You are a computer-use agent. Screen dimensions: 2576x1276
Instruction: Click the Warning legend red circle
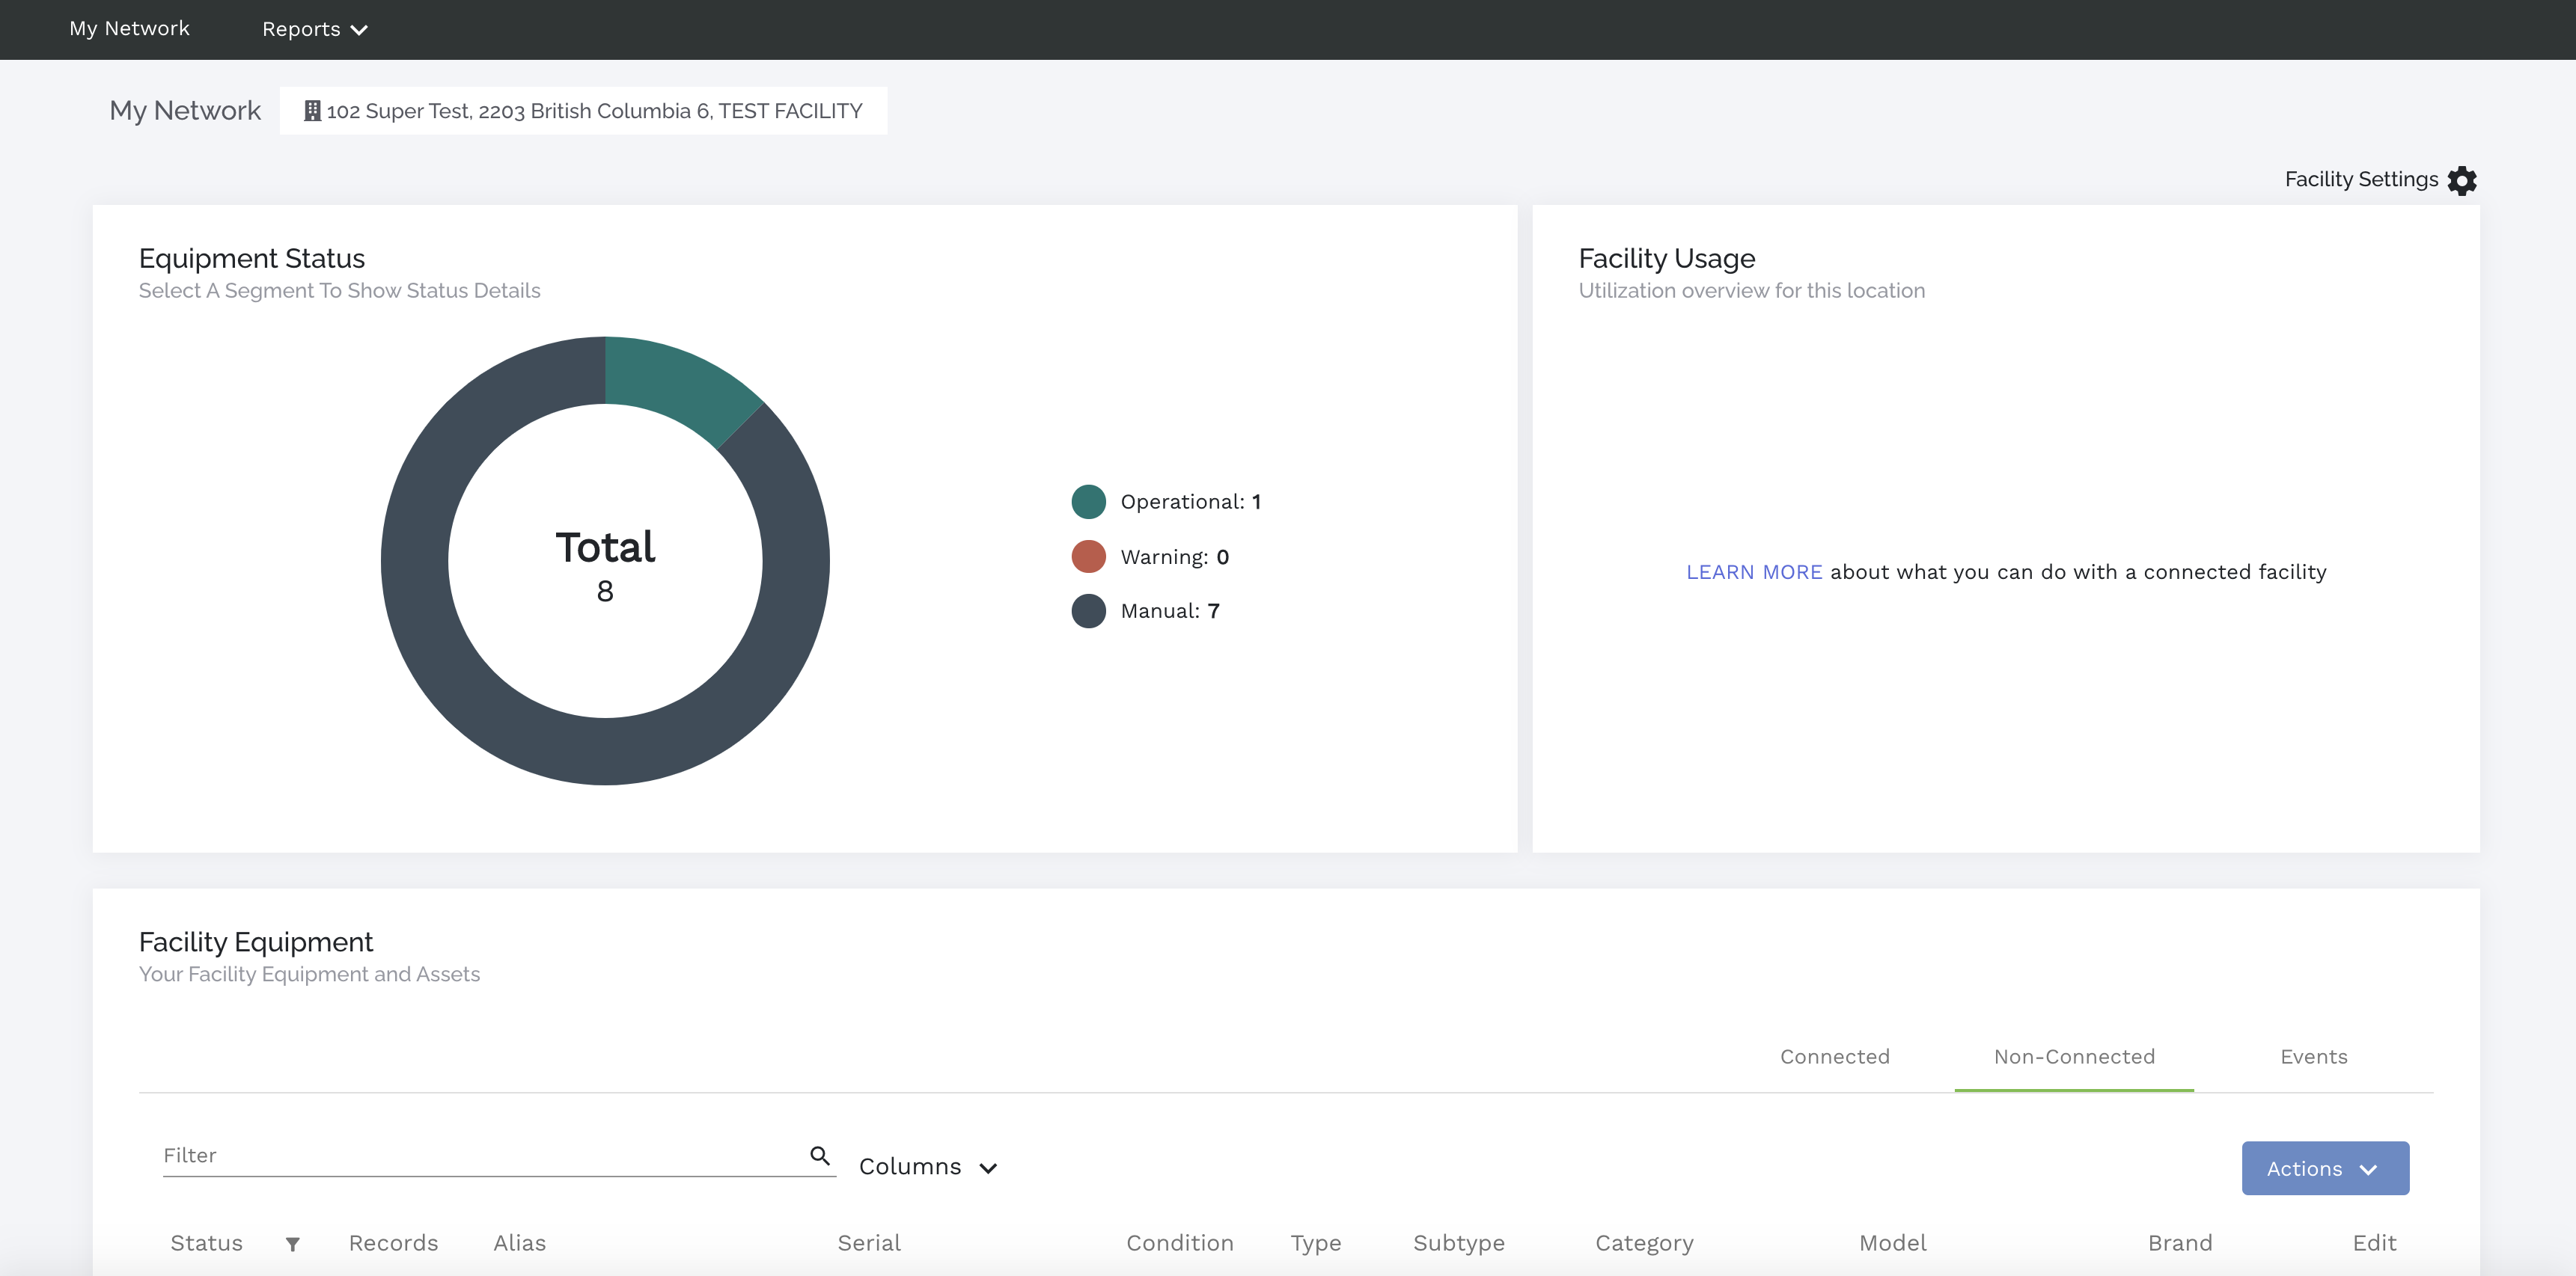click(x=1088, y=556)
